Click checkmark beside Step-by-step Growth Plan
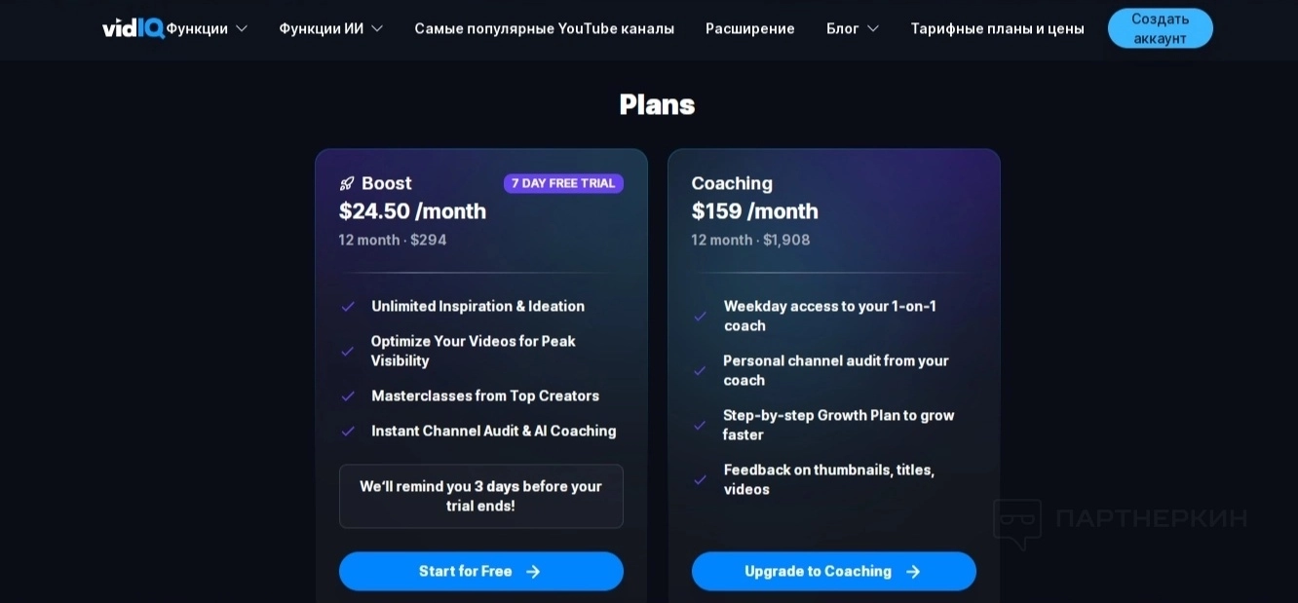The width and height of the screenshot is (1298, 603). pos(700,426)
